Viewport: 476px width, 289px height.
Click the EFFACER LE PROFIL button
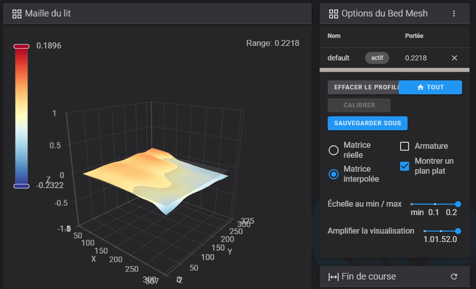pos(364,87)
